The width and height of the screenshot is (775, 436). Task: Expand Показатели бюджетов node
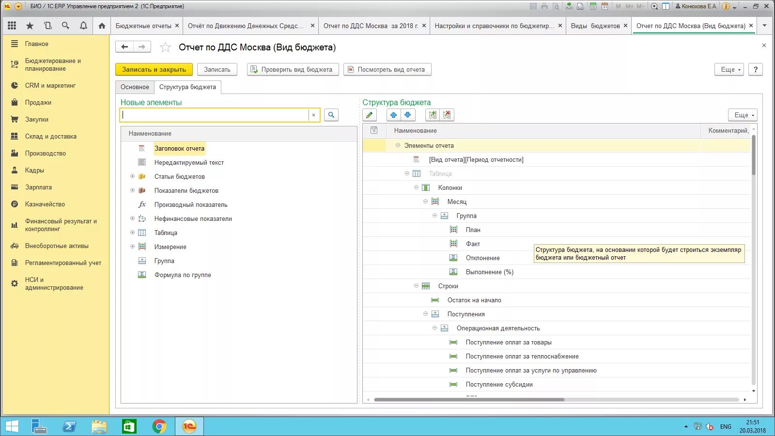pos(132,190)
